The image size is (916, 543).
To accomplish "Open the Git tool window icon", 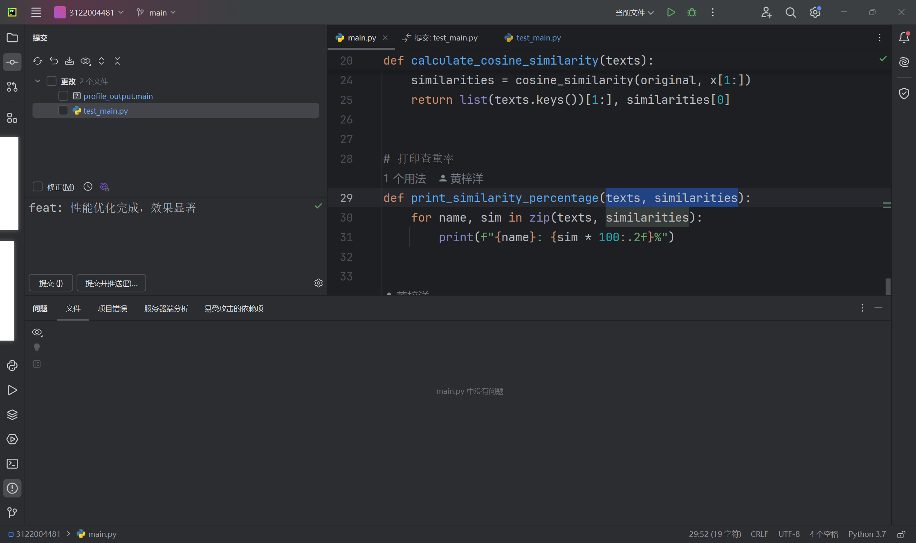I will click(12, 512).
